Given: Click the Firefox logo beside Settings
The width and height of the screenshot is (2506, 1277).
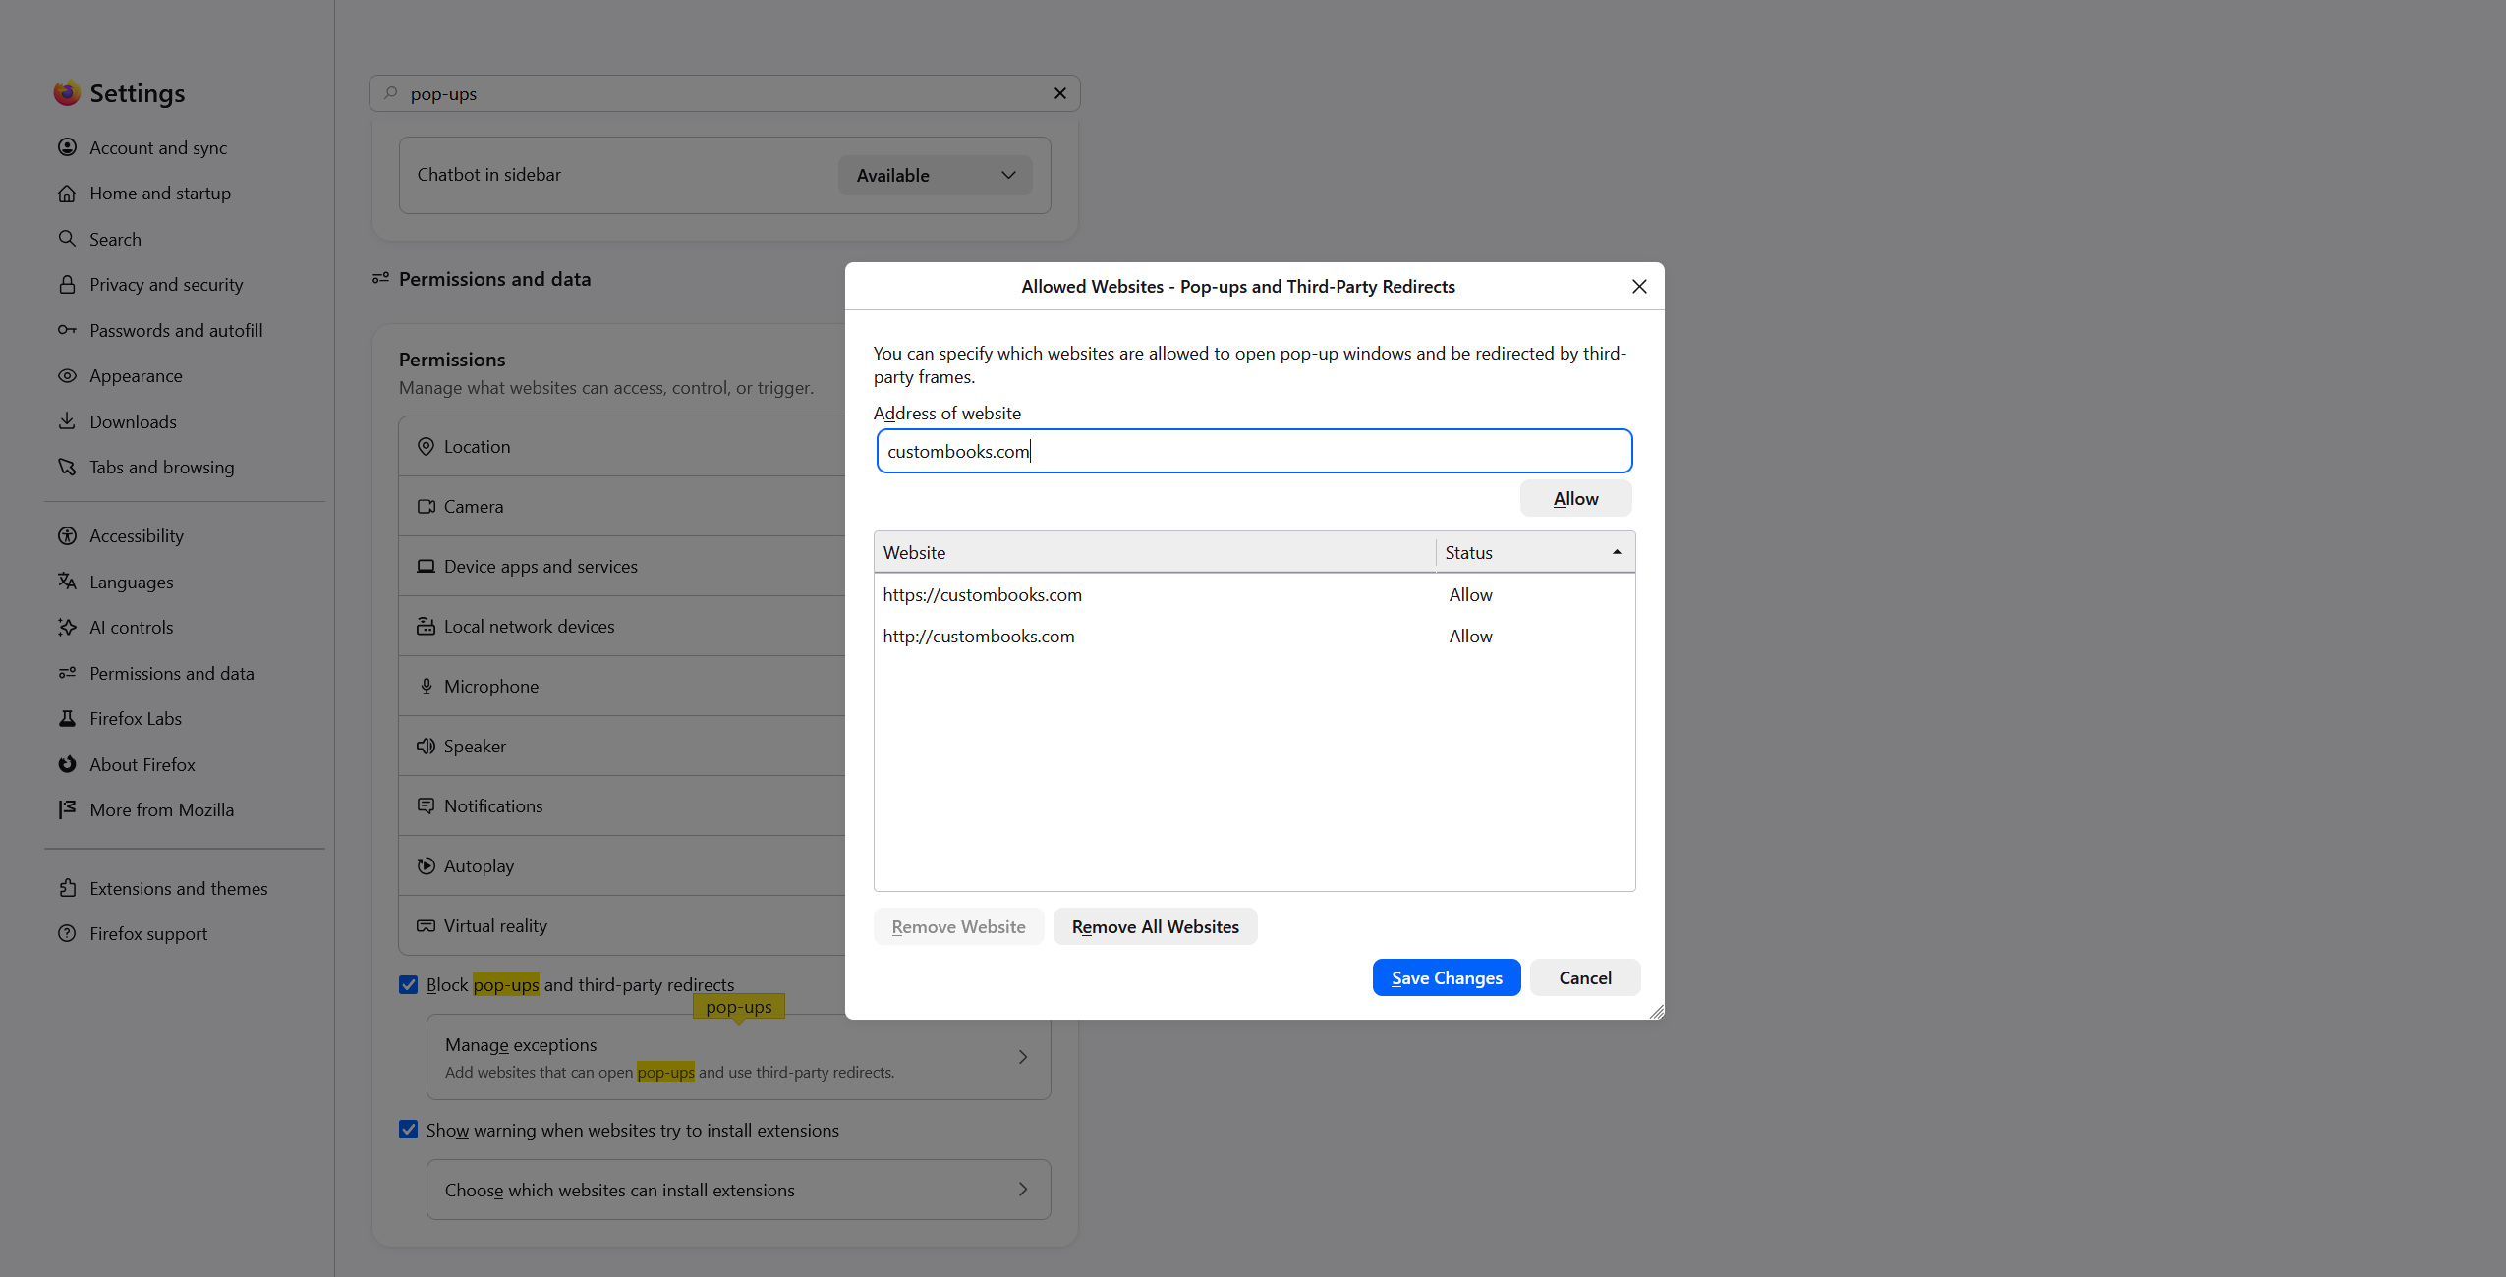Looking at the screenshot, I should [x=67, y=92].
